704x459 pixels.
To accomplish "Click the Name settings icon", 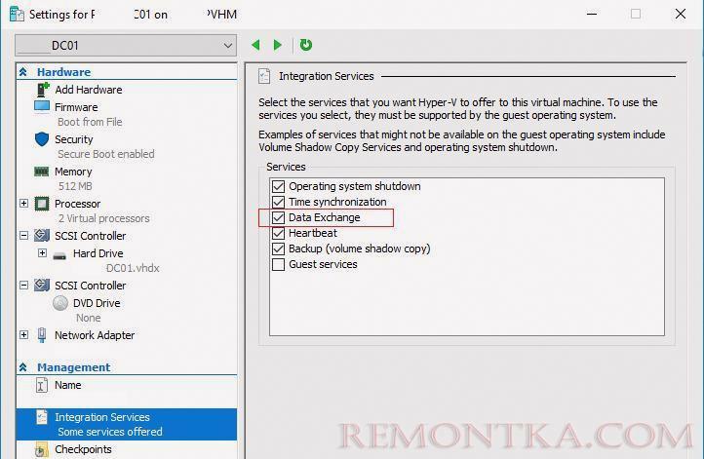I will point(41,385).
